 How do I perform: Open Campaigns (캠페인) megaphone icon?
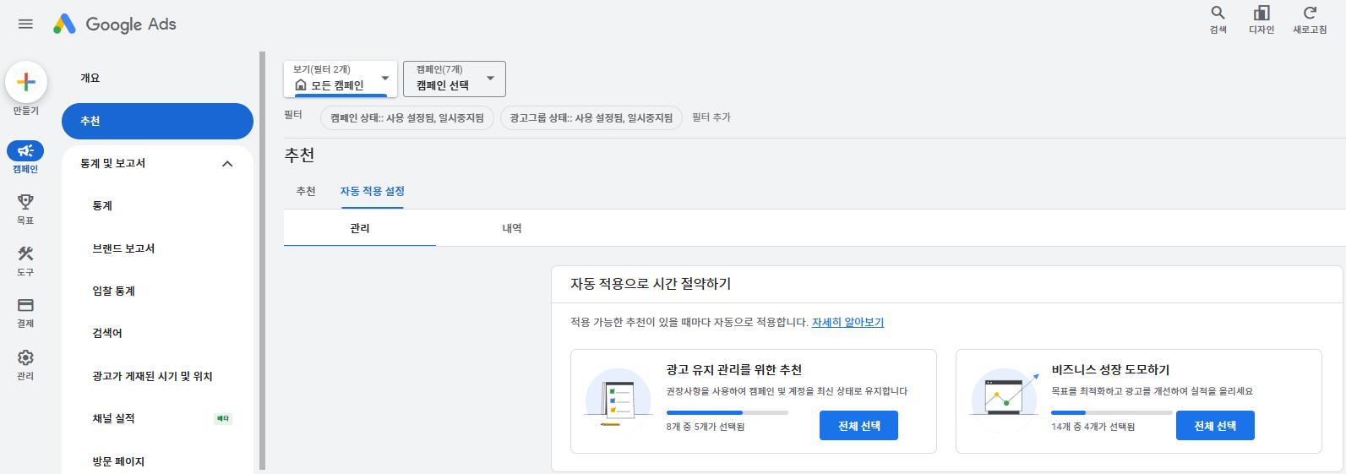[25, 151]
